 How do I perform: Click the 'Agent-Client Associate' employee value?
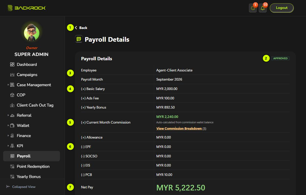click(174, 70)
